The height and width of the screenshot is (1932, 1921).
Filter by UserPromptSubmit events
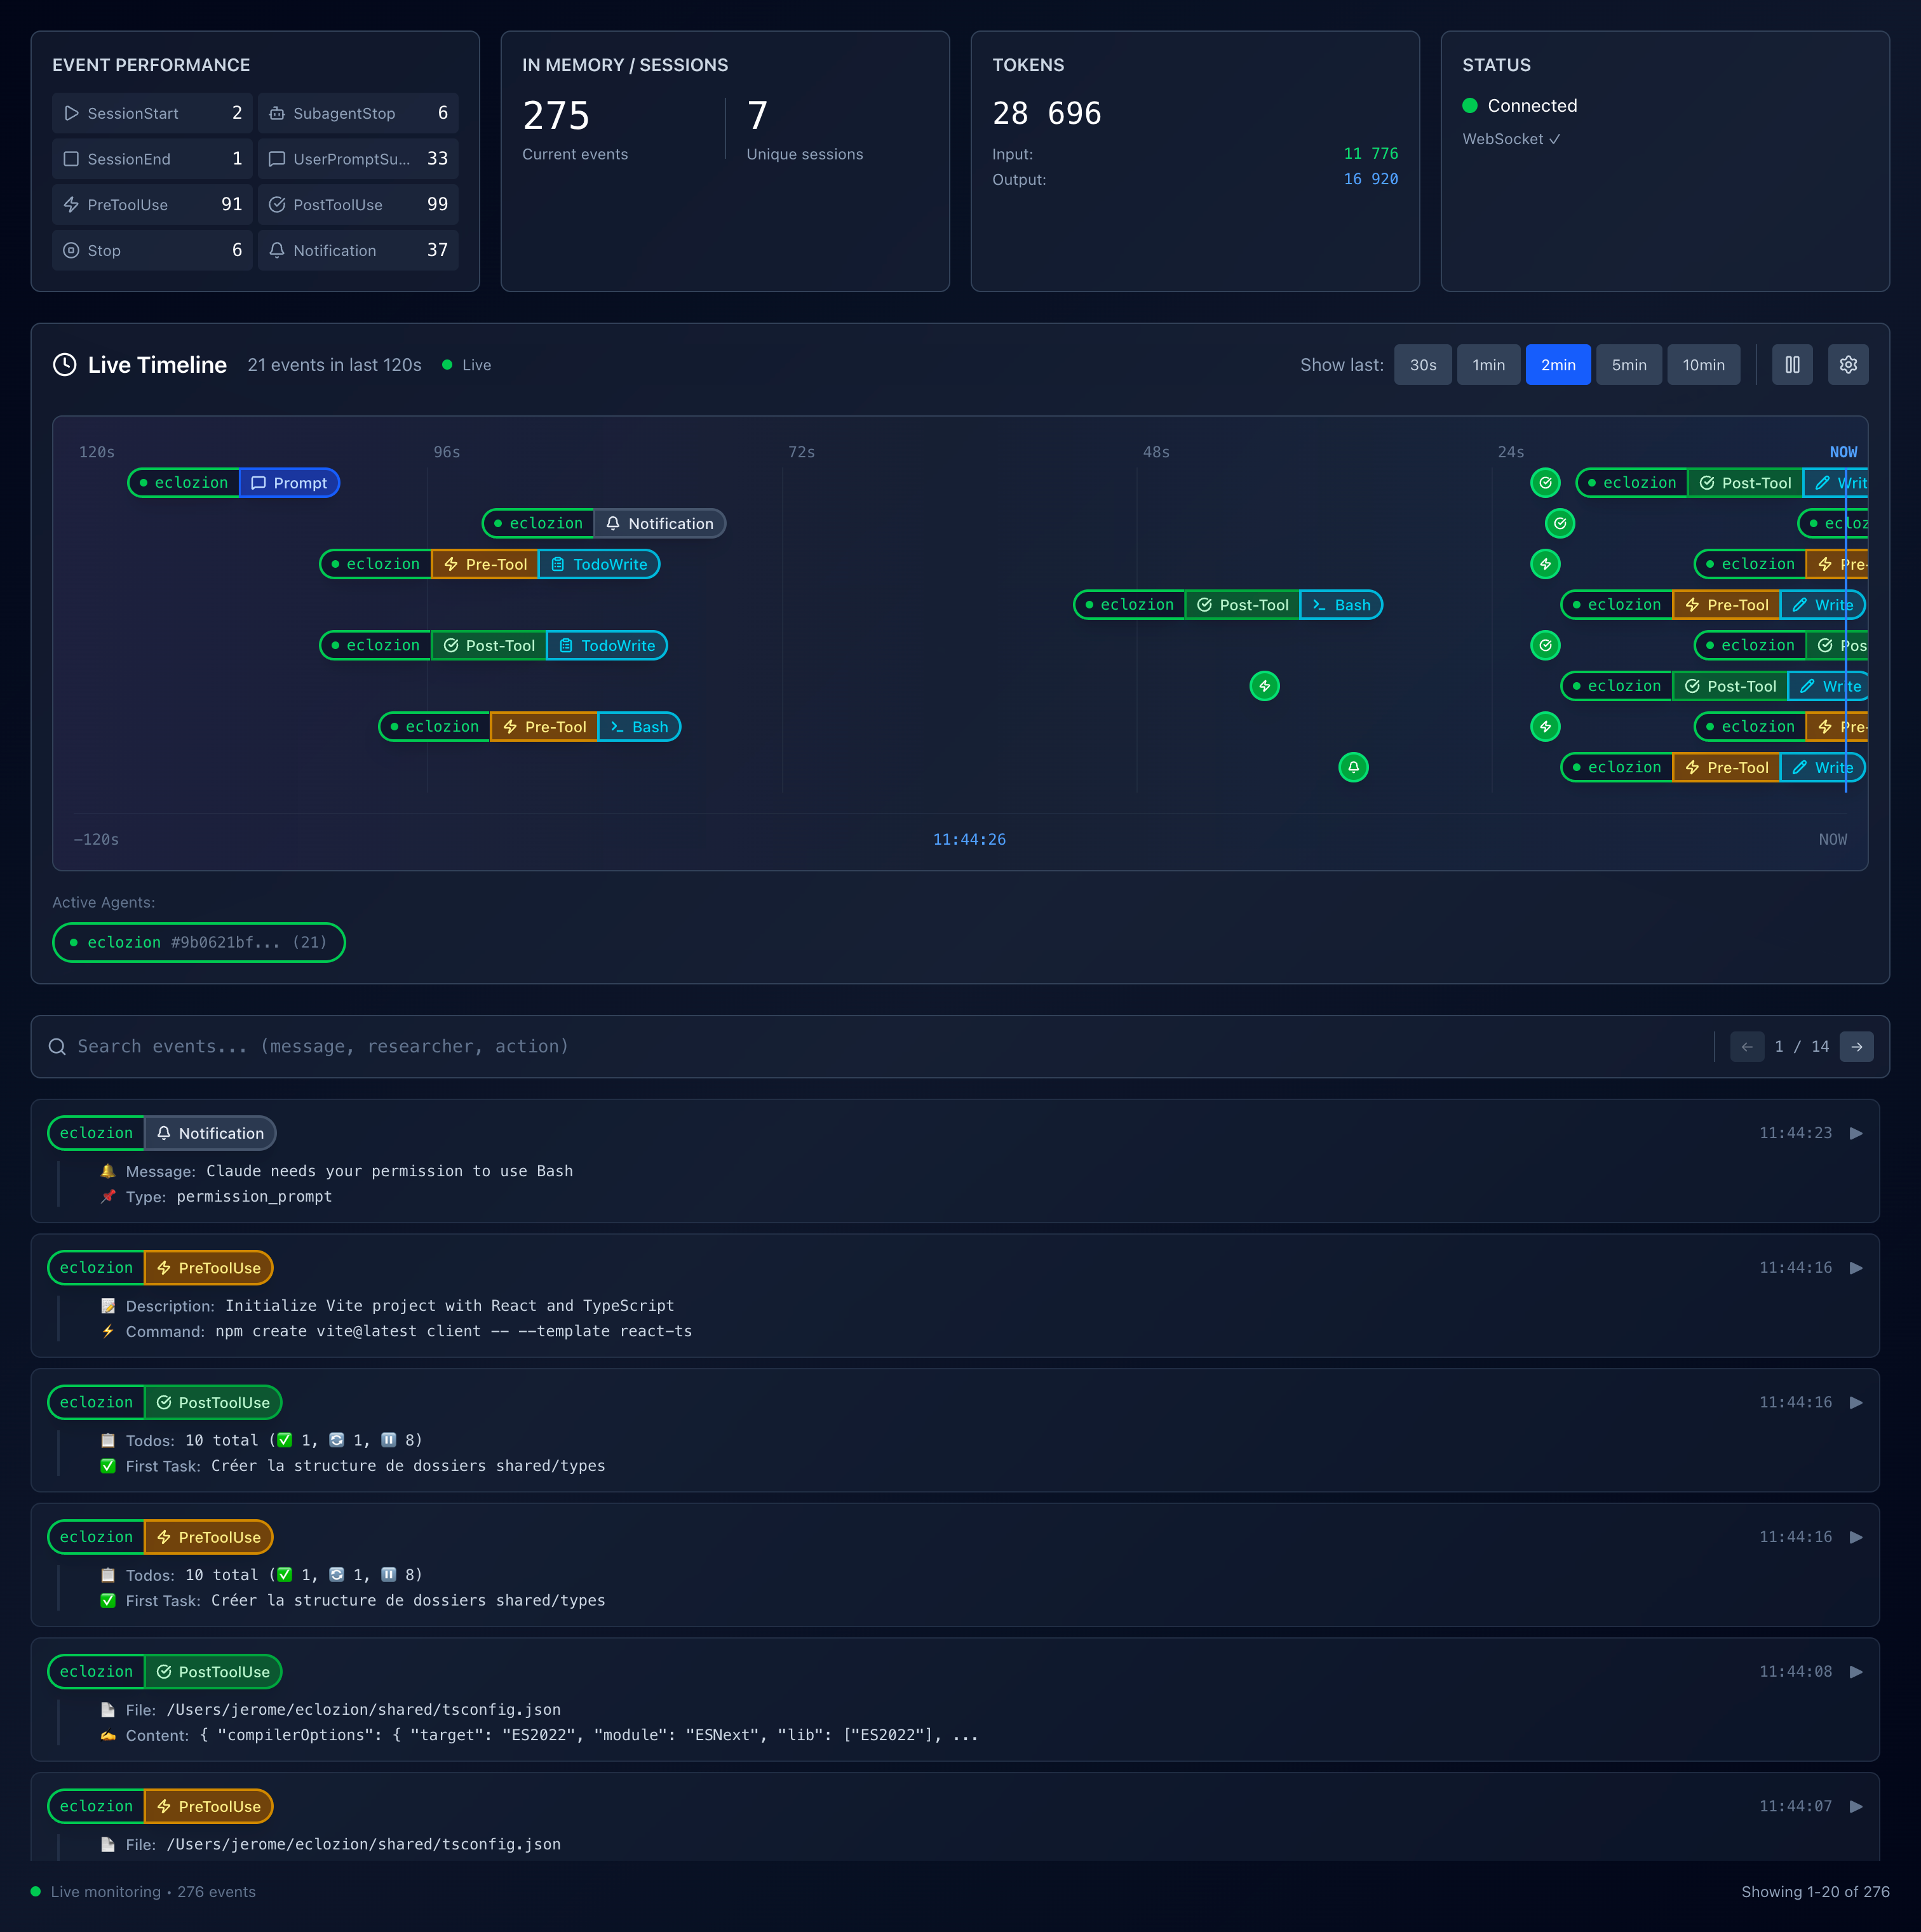tap(358, 159)
